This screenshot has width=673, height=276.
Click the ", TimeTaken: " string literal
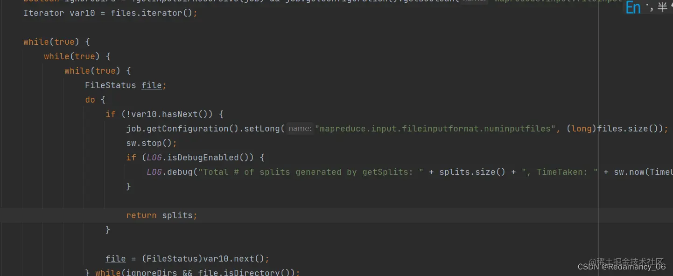pos(560,172)
